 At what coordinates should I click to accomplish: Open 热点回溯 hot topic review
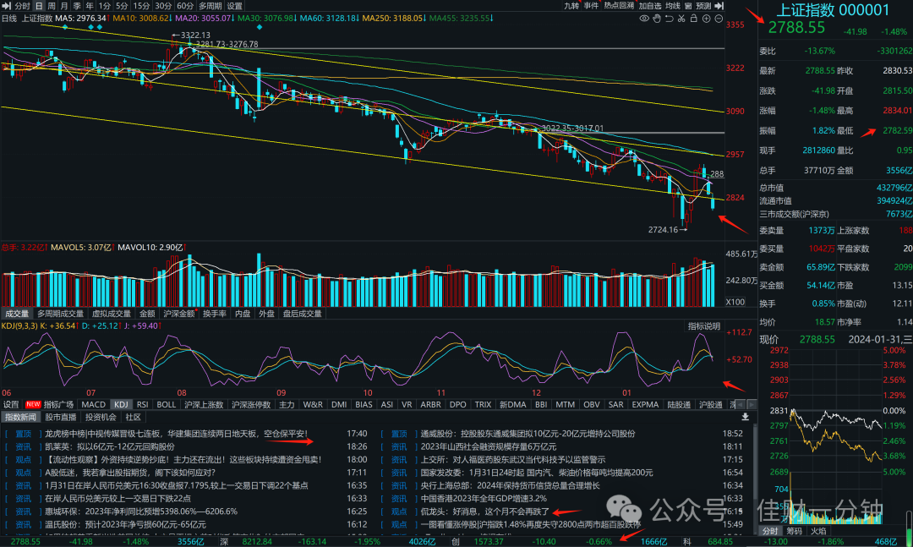click(x=619, y=6)
